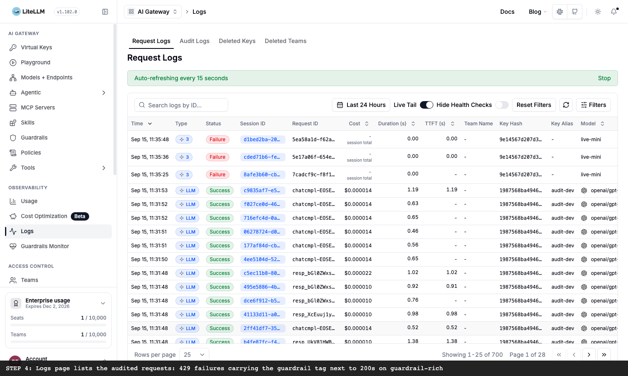Open notifications bell
Screen dimensions: 628x376
click(x=614, y=12)
